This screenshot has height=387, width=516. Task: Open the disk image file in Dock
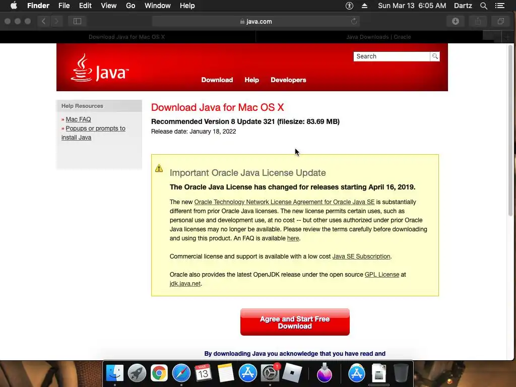coord(379,373)
